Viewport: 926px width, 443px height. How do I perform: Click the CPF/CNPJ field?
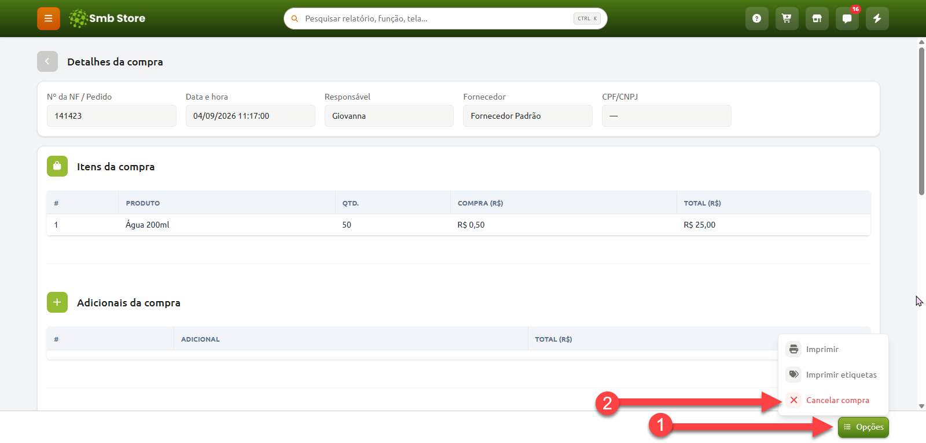[667, 116]
